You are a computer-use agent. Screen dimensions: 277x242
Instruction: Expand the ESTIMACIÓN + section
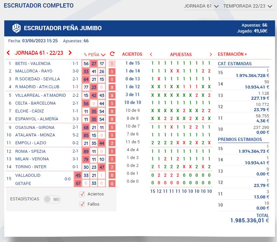(x=232, y=54)
